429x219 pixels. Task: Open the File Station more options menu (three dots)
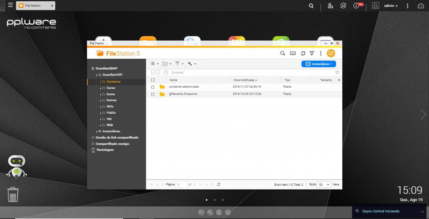tap(320, 53)
